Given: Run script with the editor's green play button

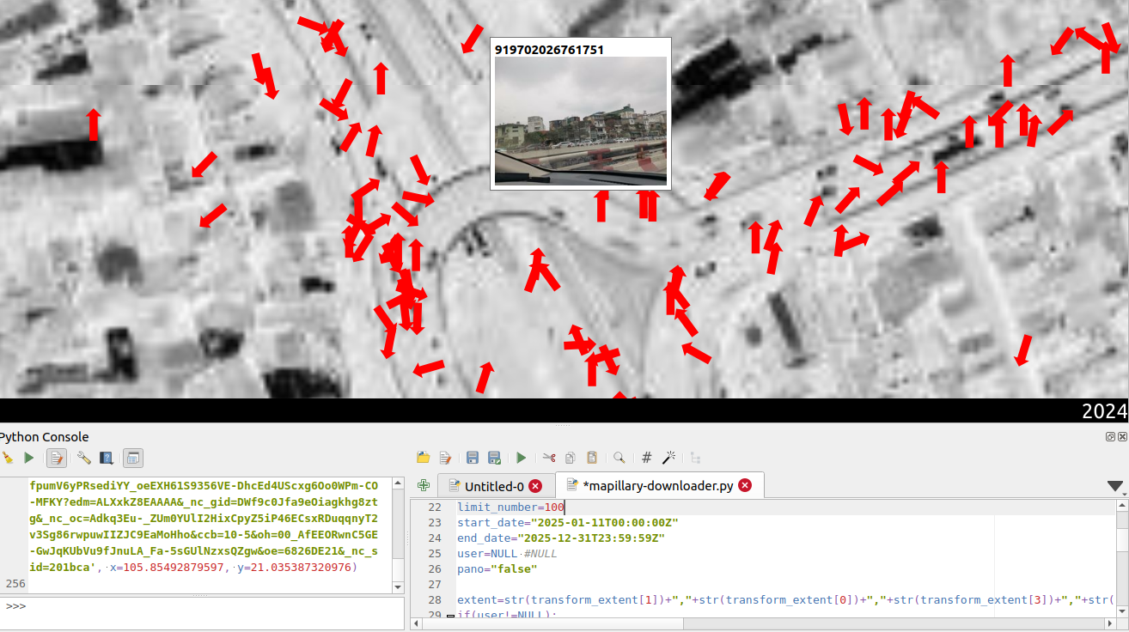Looking at the screenshot, I should click(521, 458).
